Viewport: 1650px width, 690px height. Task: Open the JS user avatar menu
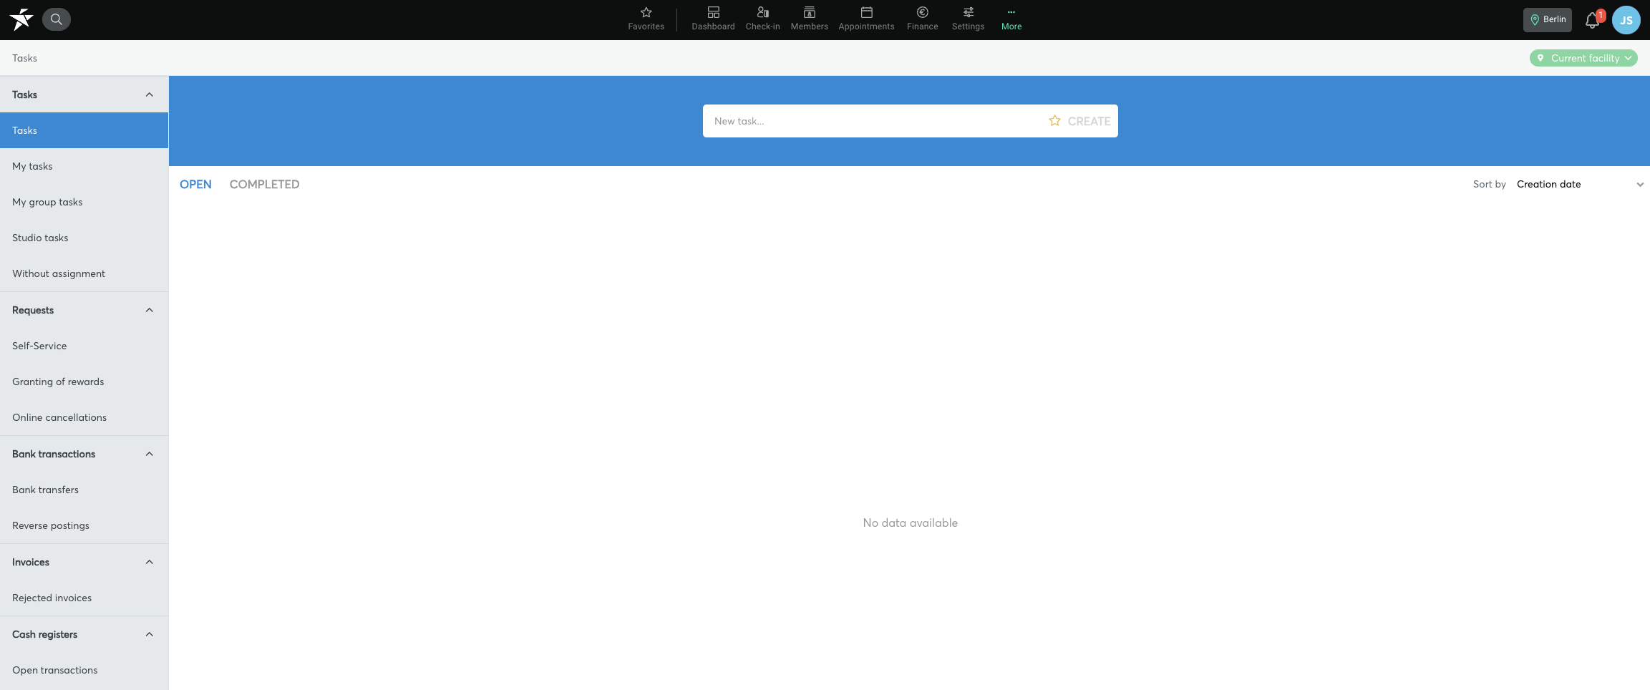[1626, 20]
